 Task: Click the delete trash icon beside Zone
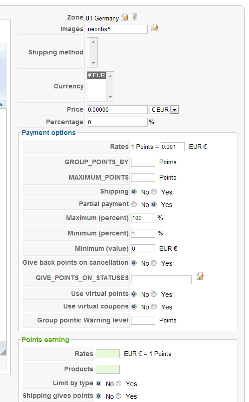tap(134, 17)
